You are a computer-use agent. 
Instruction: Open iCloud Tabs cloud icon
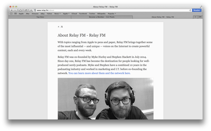click(20, 10)
